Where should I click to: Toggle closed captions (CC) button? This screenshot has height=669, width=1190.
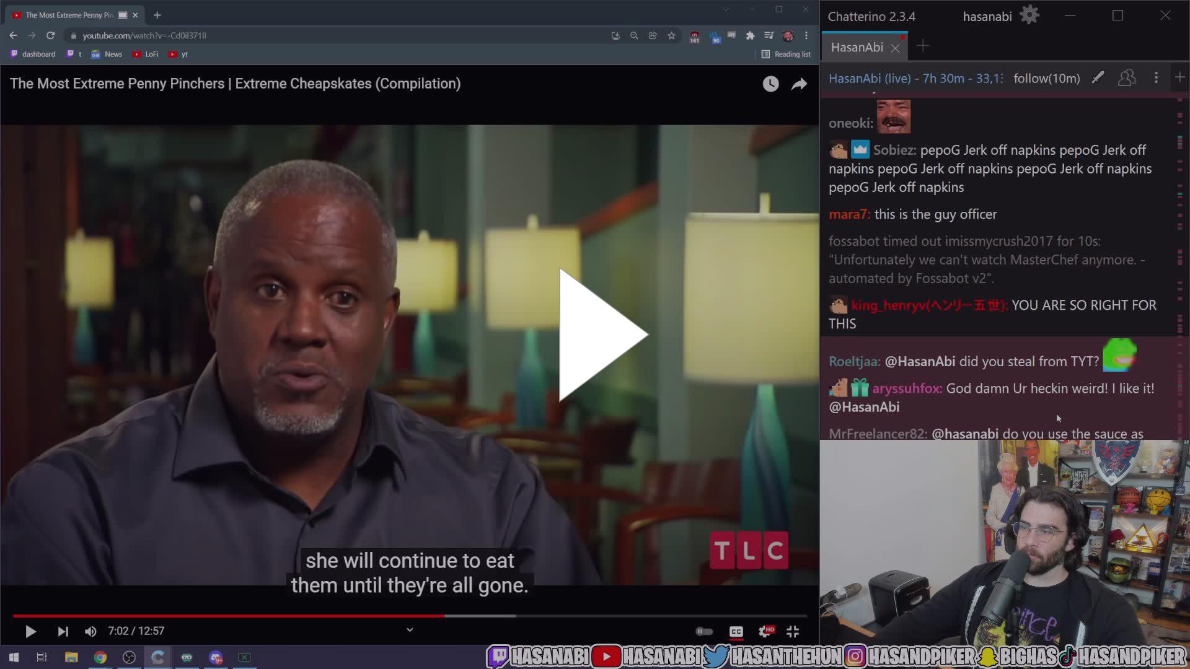[x=736, y=631]
